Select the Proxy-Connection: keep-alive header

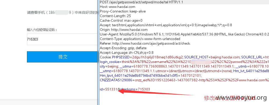(123, 11)
